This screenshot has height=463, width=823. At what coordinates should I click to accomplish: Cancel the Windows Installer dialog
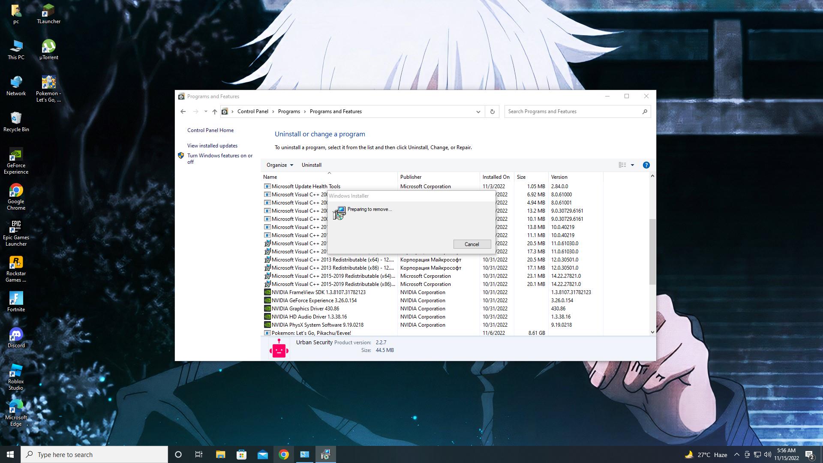click(x=472, y=244)
